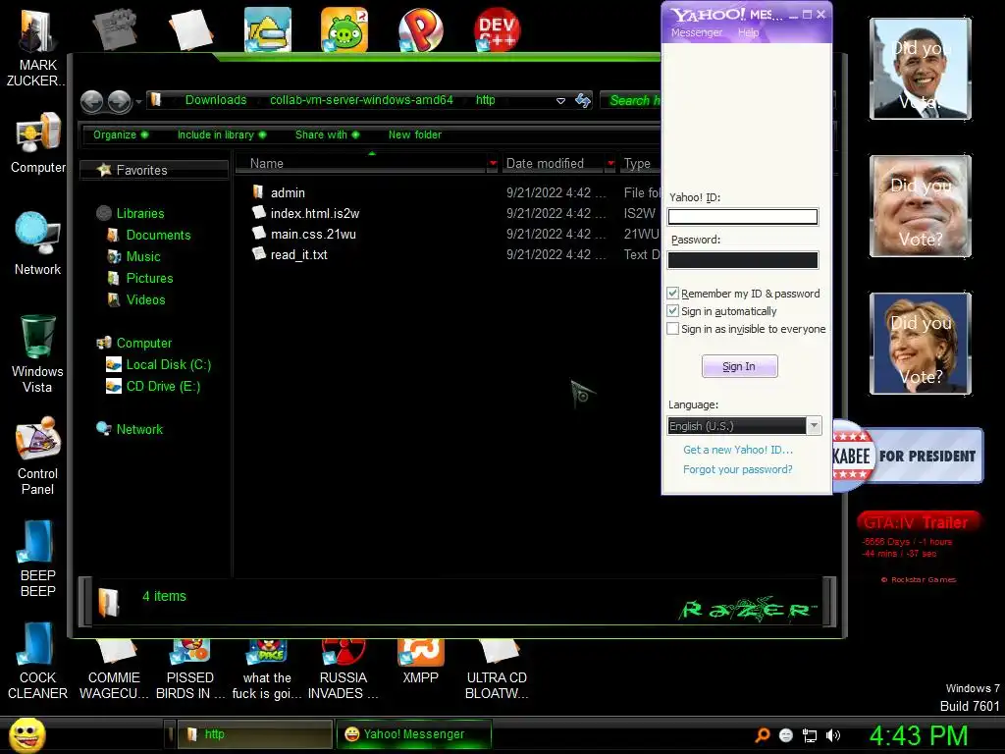Image resolution: width=1005 pixels, height=754 pixels.
Task: Open the COCK CLEANER desktop shortcut
Action: tap(37, 661)
